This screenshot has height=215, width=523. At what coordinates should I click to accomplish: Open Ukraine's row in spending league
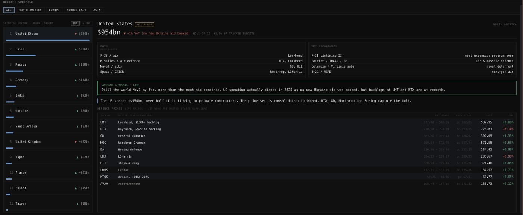coord(48,112)
